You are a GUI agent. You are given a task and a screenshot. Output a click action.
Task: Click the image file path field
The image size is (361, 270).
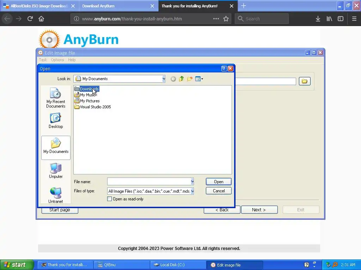click(x=265, y=81)
